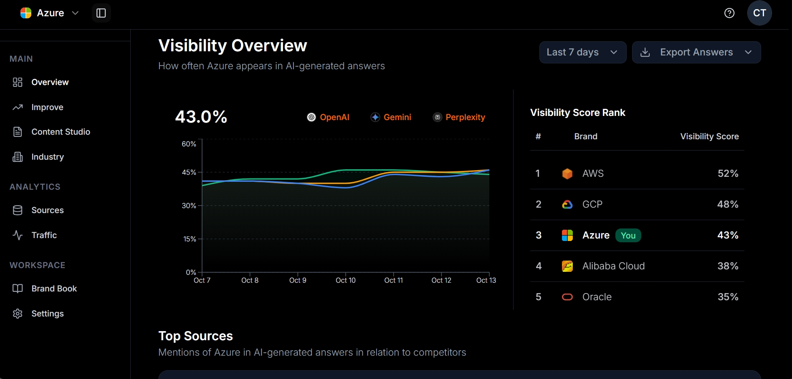The width and height of the screenshot is (792, 379).
Task: Toggle the OpenAI series in the chart legend
Action: click(x=329, y=117)
